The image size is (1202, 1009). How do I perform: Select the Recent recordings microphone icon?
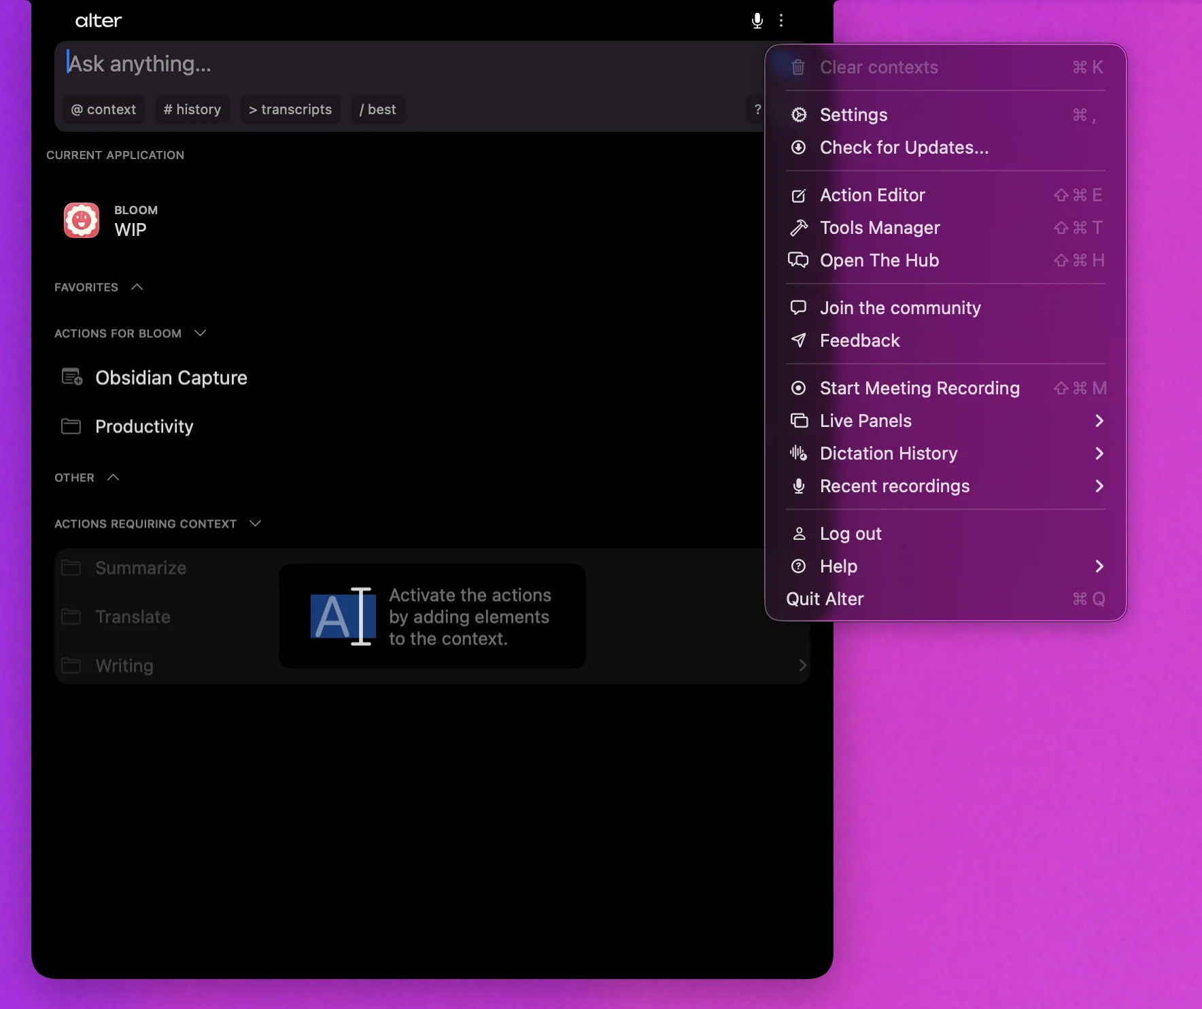click(x=798, y=486)
